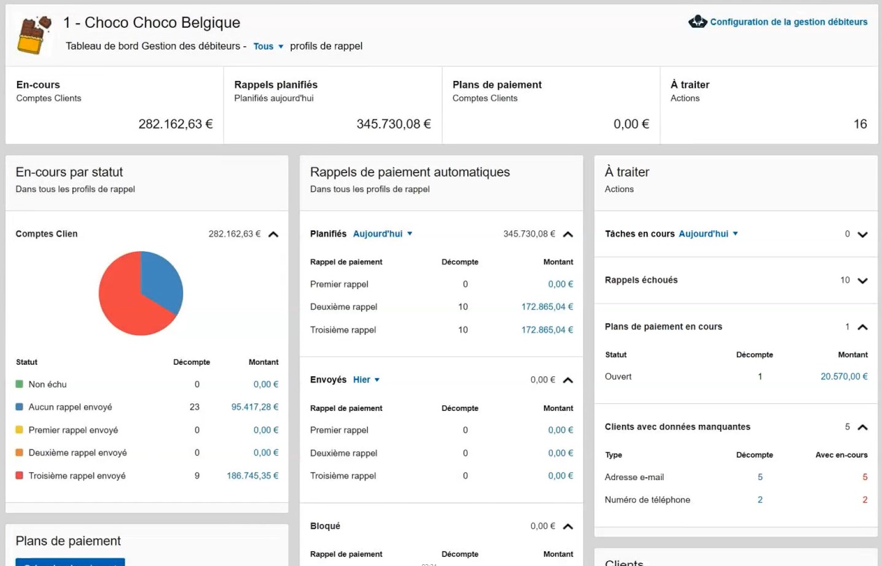Select the À traiter Actions summary tile
The width and height of the screenshot is (882, 566).
(x=768, y=105)
